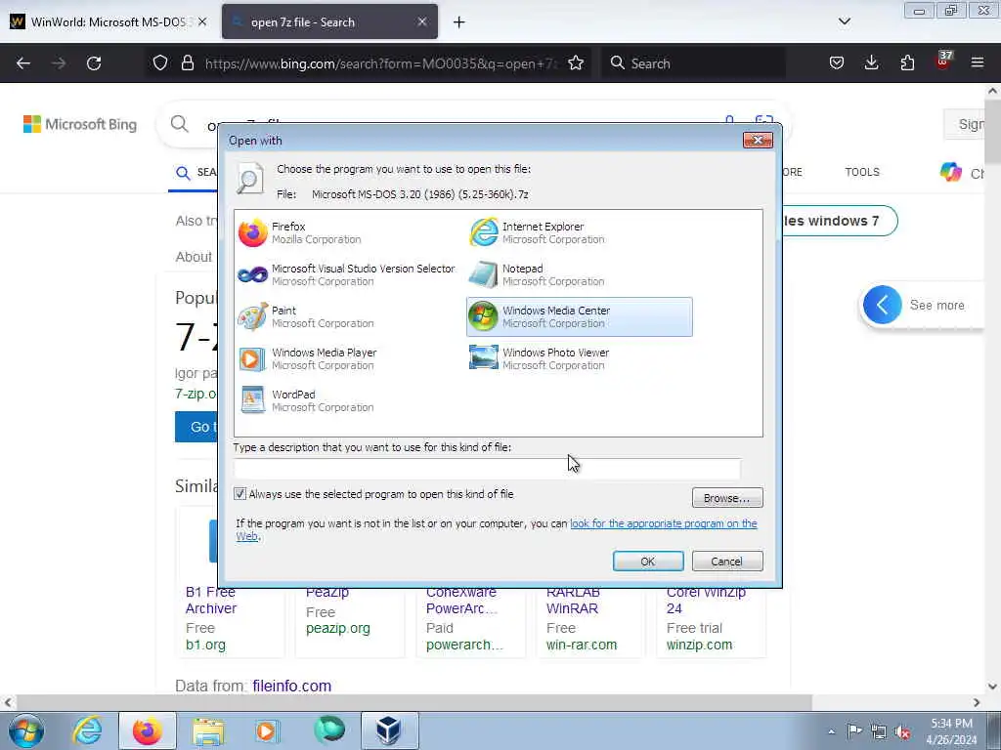Launch Internet Explorer from the taskbar
1001x750 pixels.
point(87,730)
